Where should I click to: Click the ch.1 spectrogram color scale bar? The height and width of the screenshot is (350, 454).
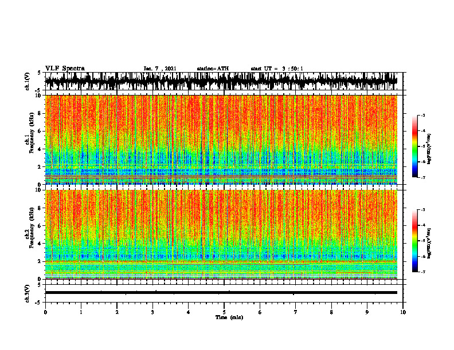point(415,146)
